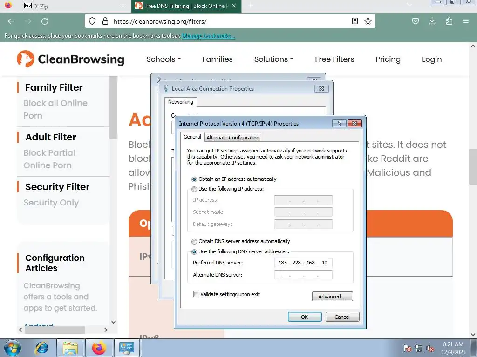Image resolution: width=477 pixels, height=357 pixels.
Task: Open the Family Filter sidebar link
Action: pyautogui.click(x=54, y=87)
